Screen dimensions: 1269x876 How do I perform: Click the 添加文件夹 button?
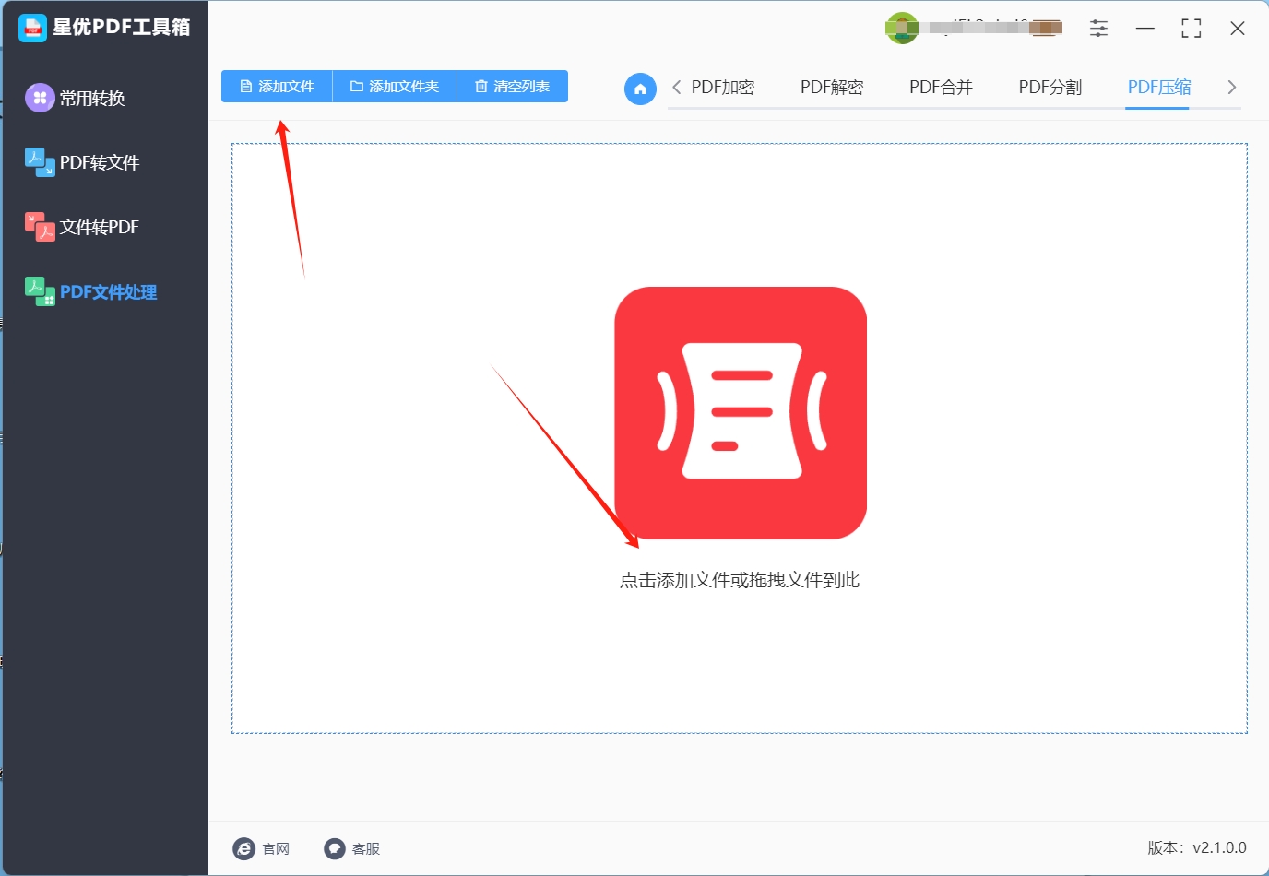point(395,86)
